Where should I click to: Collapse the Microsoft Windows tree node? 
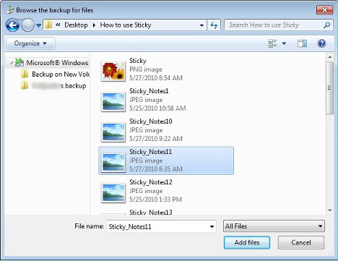click(x=11, y=63)
